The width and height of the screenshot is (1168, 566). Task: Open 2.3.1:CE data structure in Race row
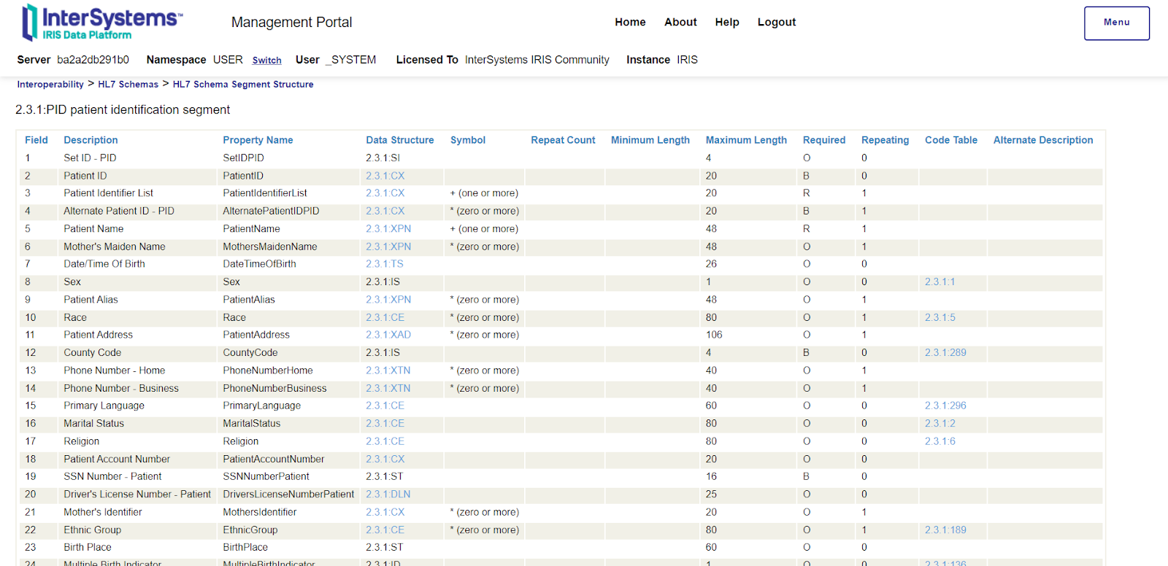click(x=385, y=317)
